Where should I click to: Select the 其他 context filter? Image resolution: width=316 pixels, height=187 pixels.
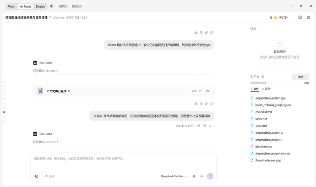pos(266,89)
